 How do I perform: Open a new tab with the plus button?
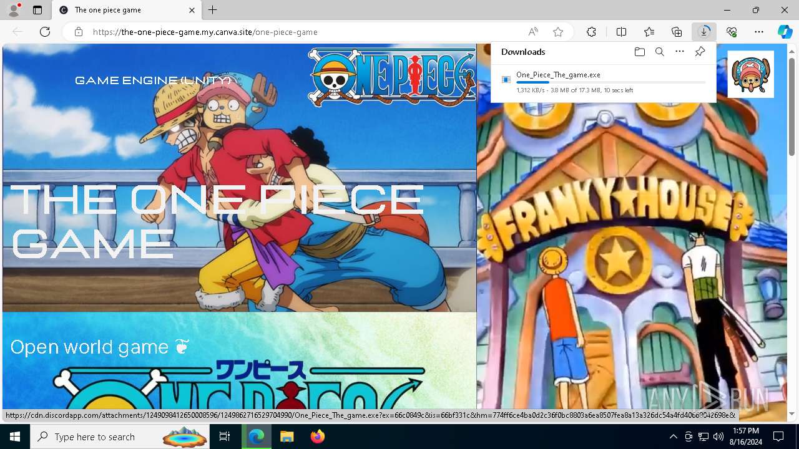coord(213,10)
